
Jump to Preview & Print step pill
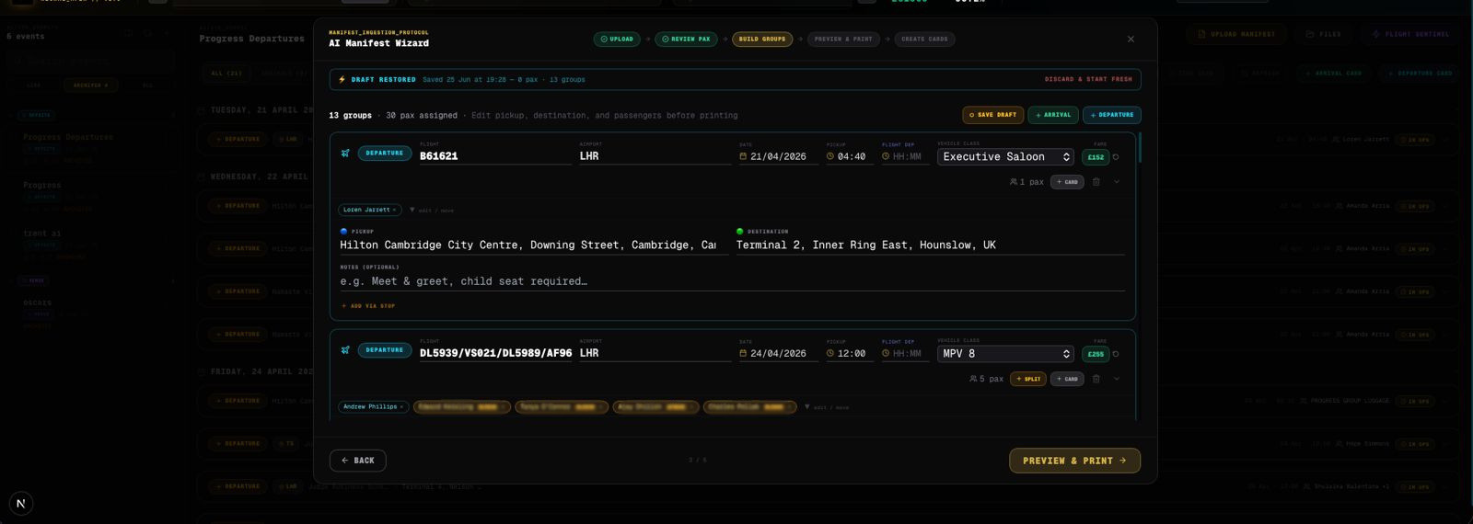click(x=844, y=40)
